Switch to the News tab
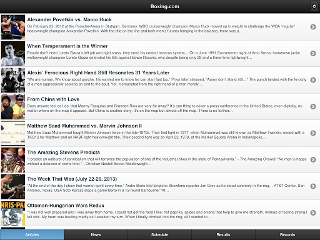This screenshot has width=320, height=240. point(96,234)
